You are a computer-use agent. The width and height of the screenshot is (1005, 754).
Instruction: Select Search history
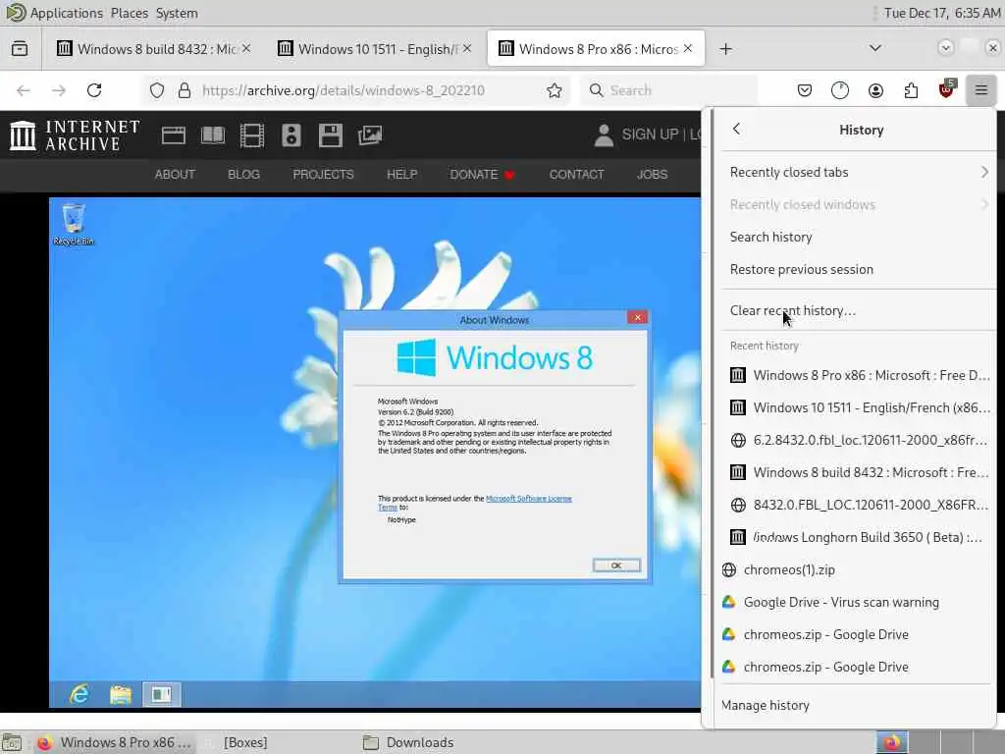coord(859,237)
